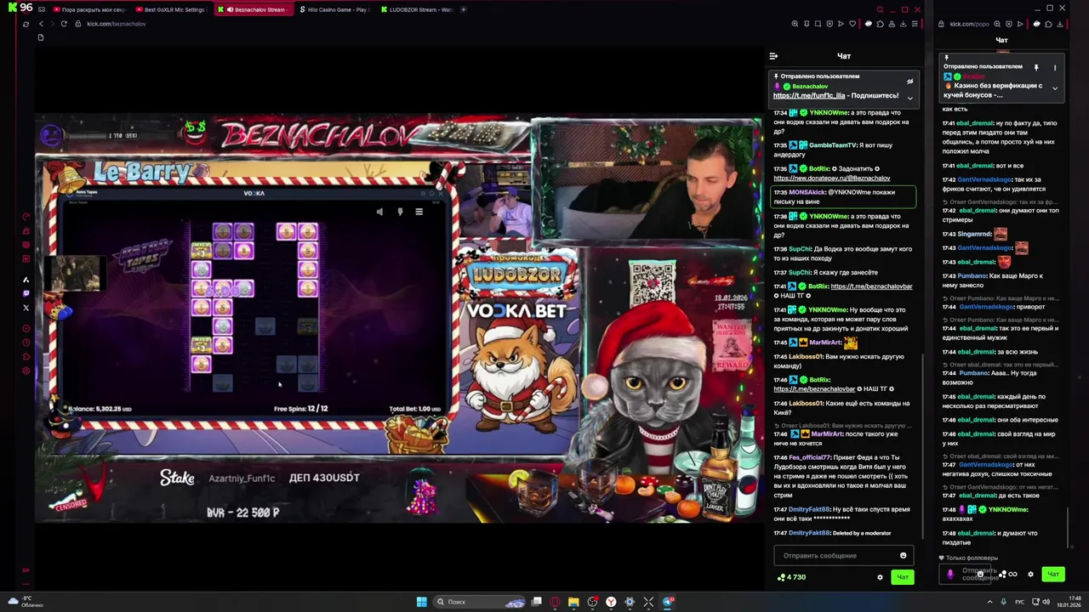
Task: Click the green 'Чат' send button in main chat
Action: coord(903,577)
